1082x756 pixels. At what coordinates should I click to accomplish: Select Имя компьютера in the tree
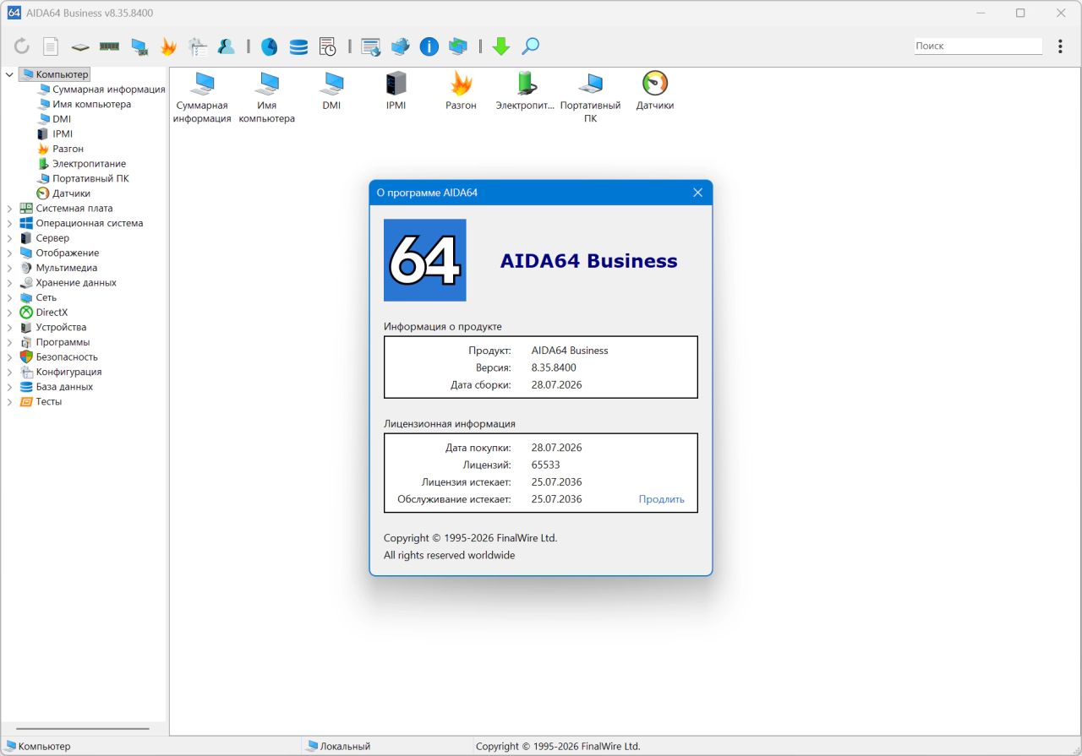[91, 104]
